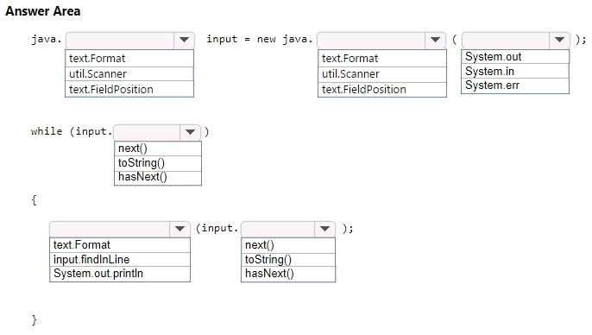
Task: Select next() in the last method list
Action: (288, 245)
